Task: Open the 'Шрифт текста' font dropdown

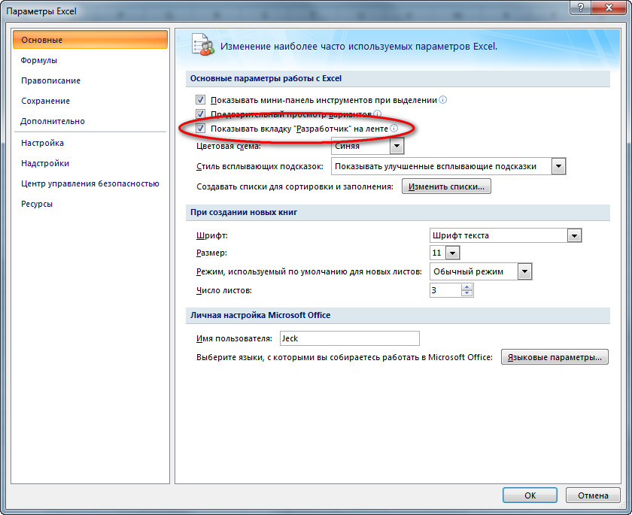Action: coord(574,235)
